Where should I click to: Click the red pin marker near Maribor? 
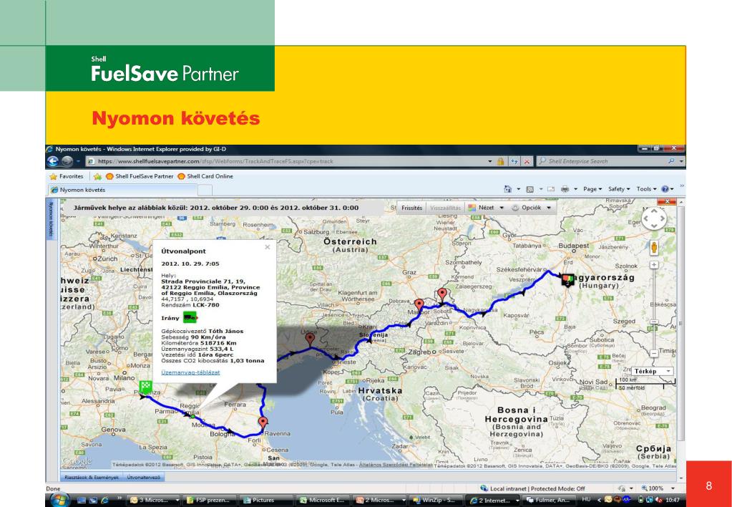click(419, 305)
